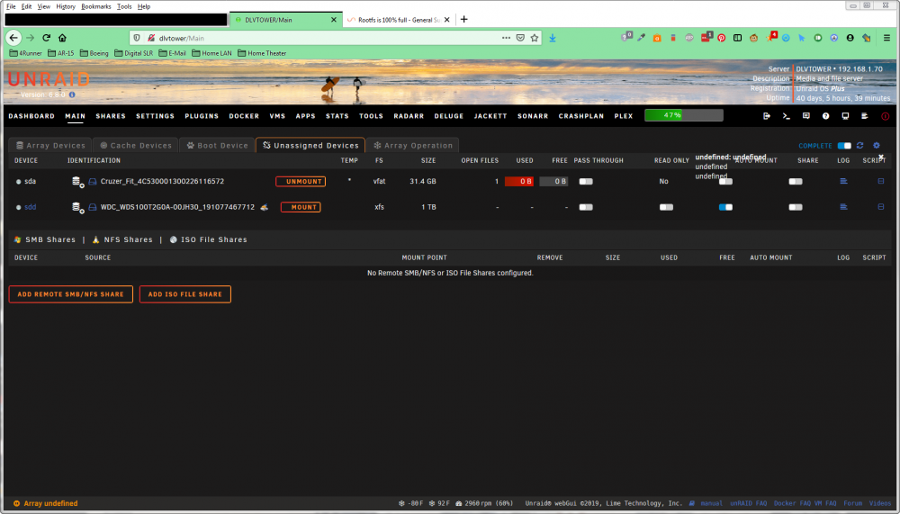Click the Firefox back button
Viewport: 900px width, 514px height.
(x=13, y=38)
